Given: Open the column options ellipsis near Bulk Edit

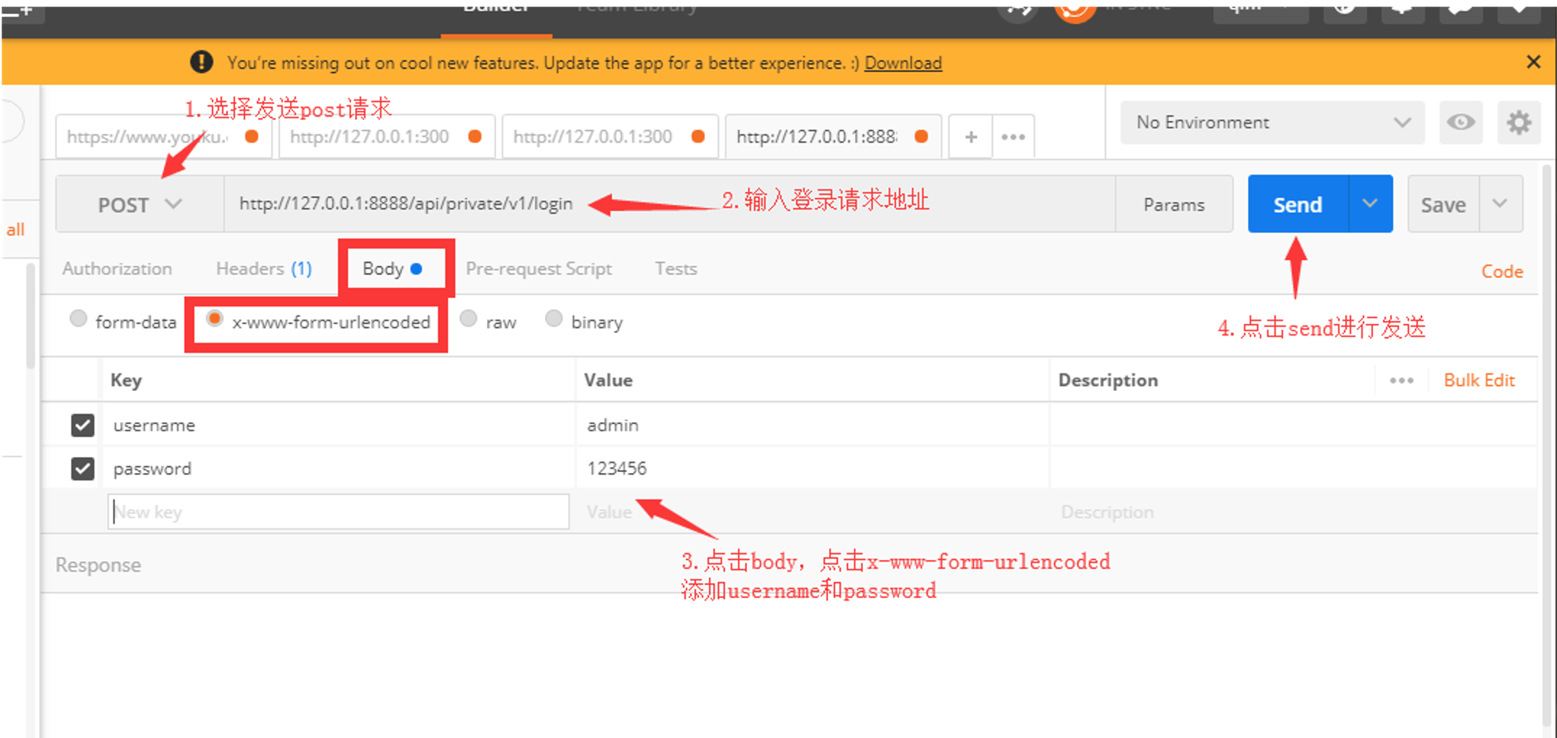Looking at the screenshot, I should [1401, 380].
